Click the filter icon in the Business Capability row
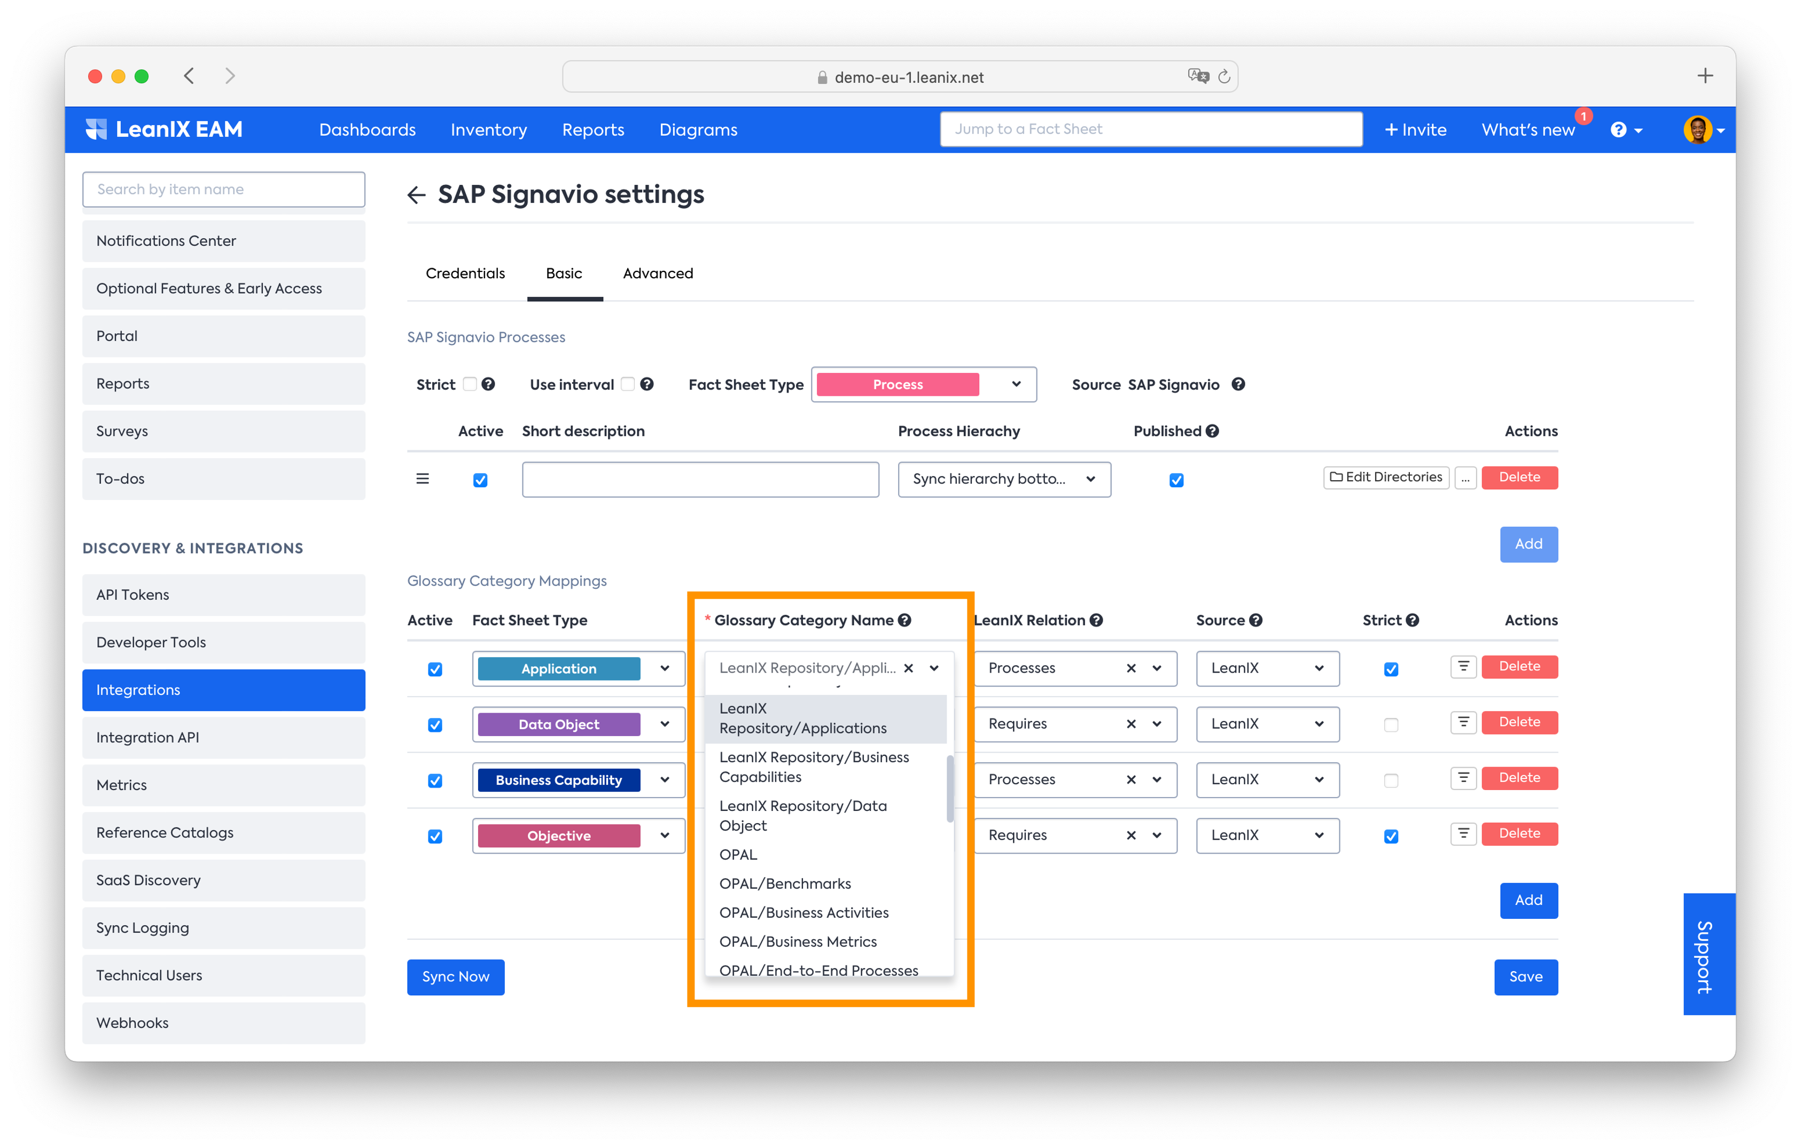The width and height of the screenshot is (1802, 1148). click(1463, 778)
